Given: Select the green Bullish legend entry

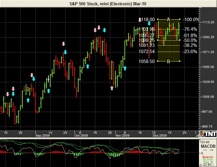Looking at the screenshot, I should click(208, 160).
